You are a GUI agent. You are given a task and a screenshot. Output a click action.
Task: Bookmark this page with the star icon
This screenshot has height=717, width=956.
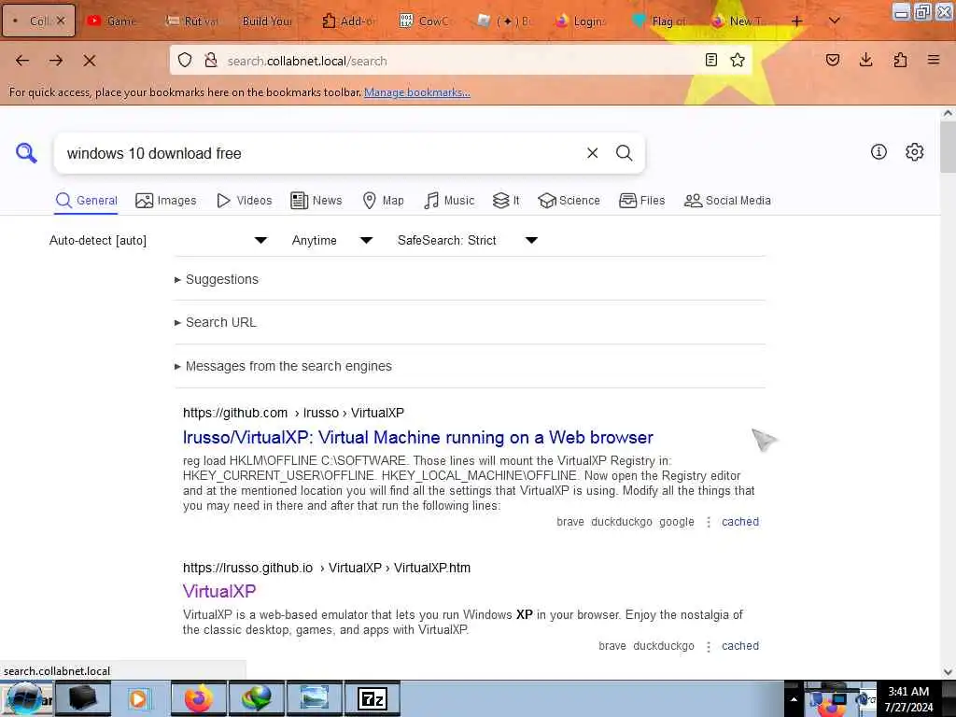pyautogui.click(x=738, y=60)
